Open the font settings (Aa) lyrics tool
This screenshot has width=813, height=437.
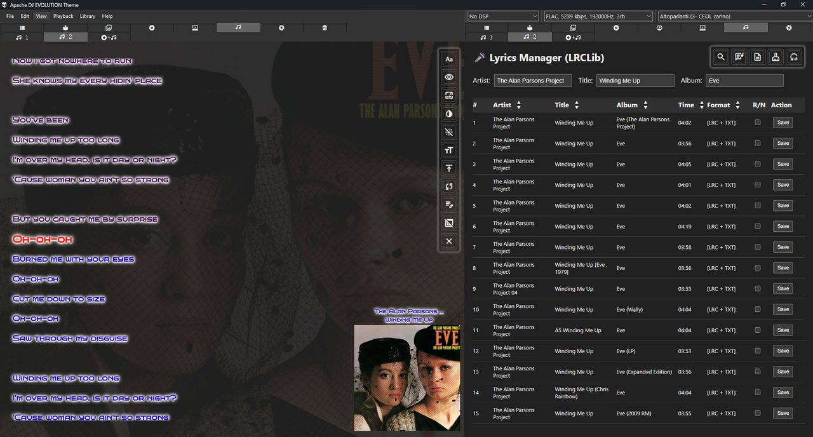tap(449, 59)
